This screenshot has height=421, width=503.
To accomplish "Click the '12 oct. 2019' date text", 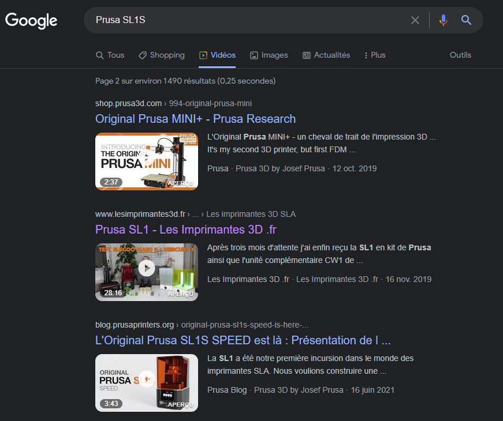I will click(355, 168).
